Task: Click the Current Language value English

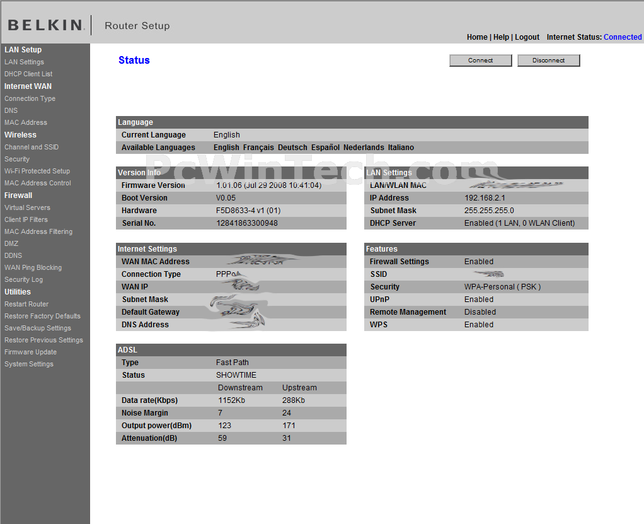Action: tap(227, 135)
